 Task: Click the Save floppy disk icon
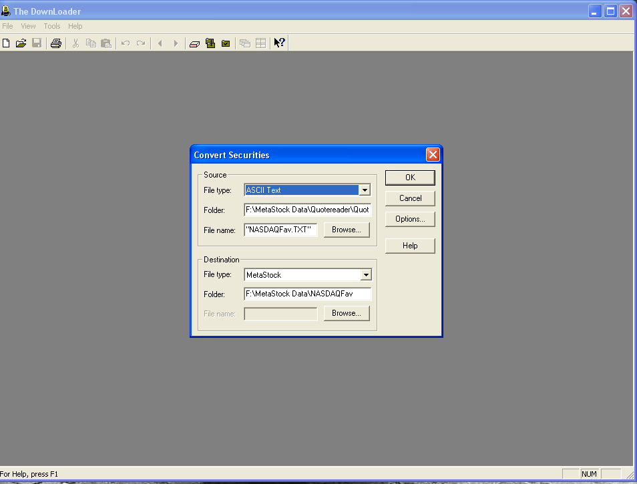(x=37, y=43)
